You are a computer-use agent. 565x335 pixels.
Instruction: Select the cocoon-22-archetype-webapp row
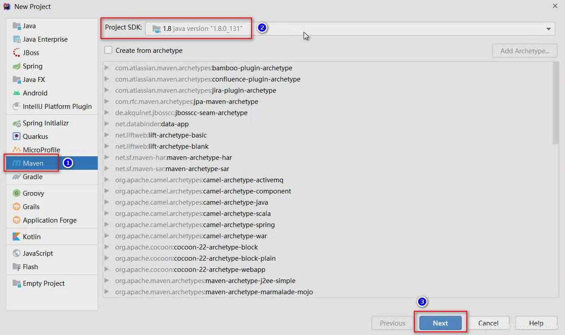(328, 270)
